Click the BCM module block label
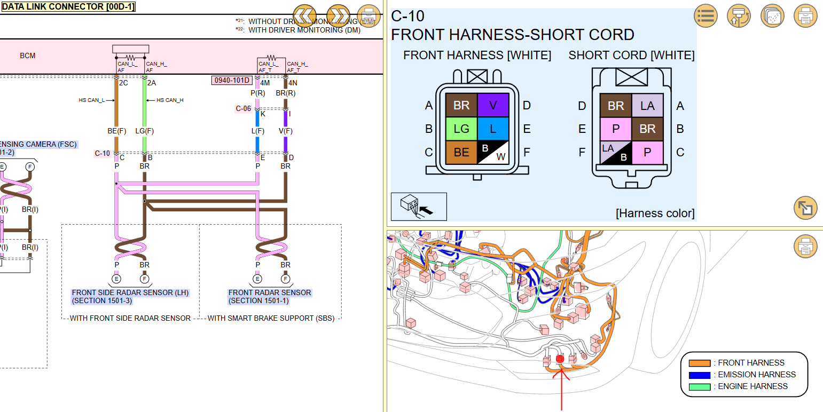823x412 pixels. point(28,56)
